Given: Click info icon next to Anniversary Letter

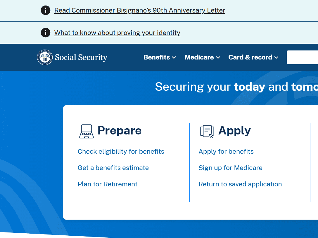Looking at the screenshot, I should tap(46, 10).
